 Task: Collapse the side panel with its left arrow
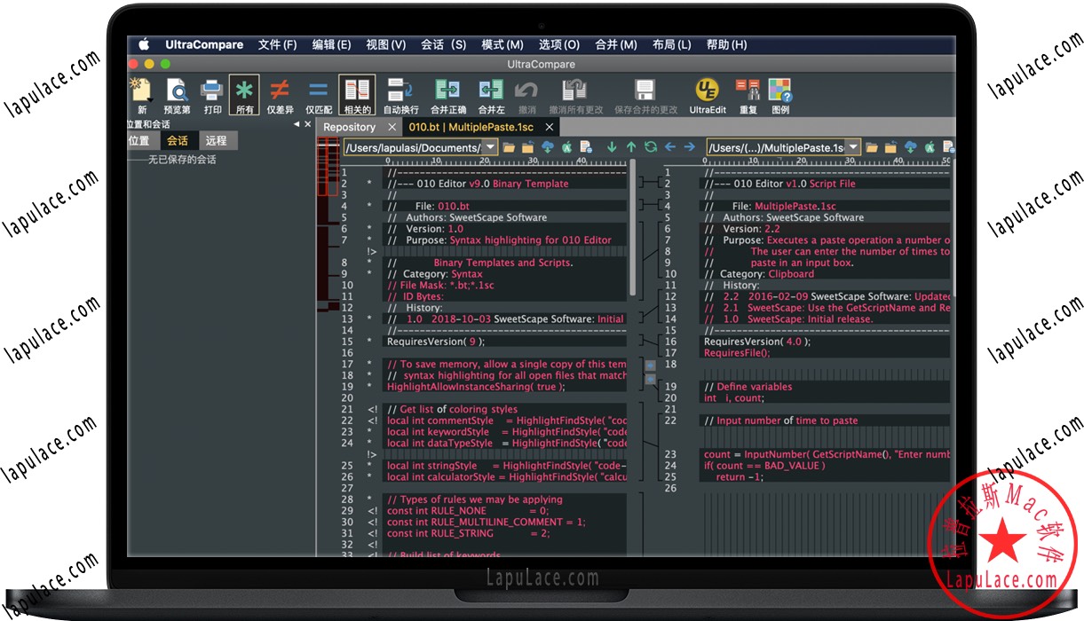[297, 124]
